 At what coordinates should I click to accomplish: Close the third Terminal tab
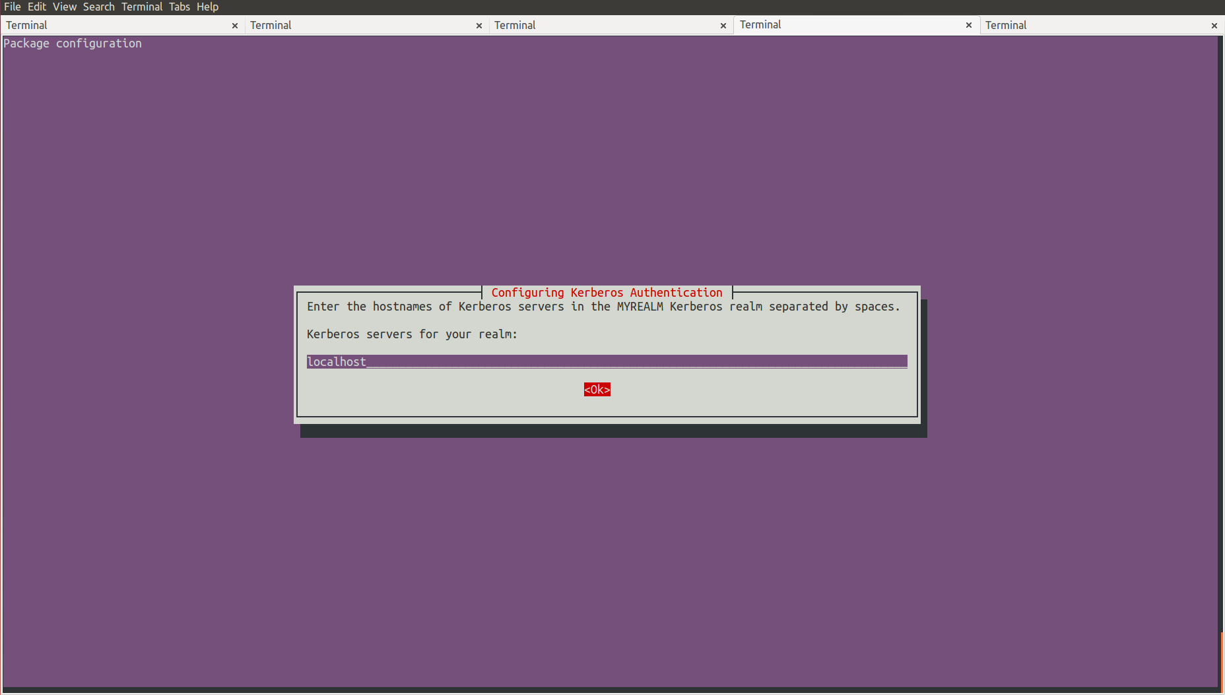pyautogui.click(x=723, y=26)
